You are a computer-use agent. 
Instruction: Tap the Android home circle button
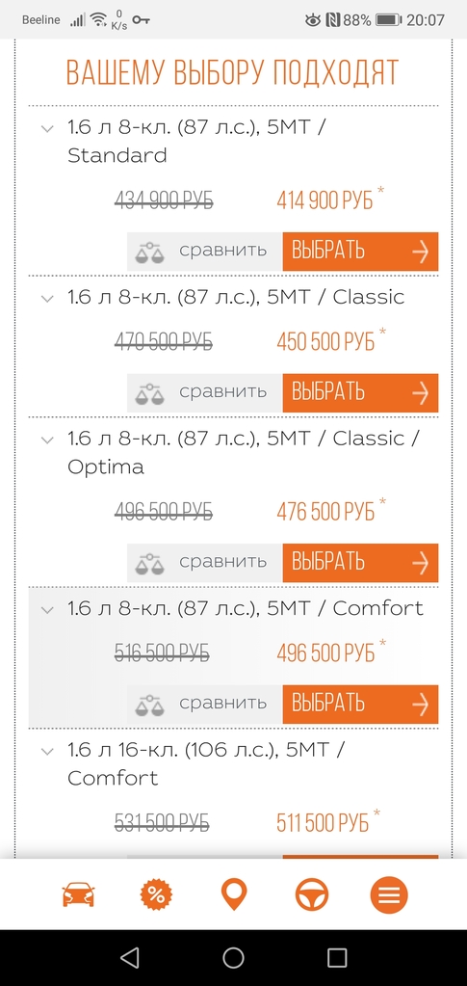(233, 958)
